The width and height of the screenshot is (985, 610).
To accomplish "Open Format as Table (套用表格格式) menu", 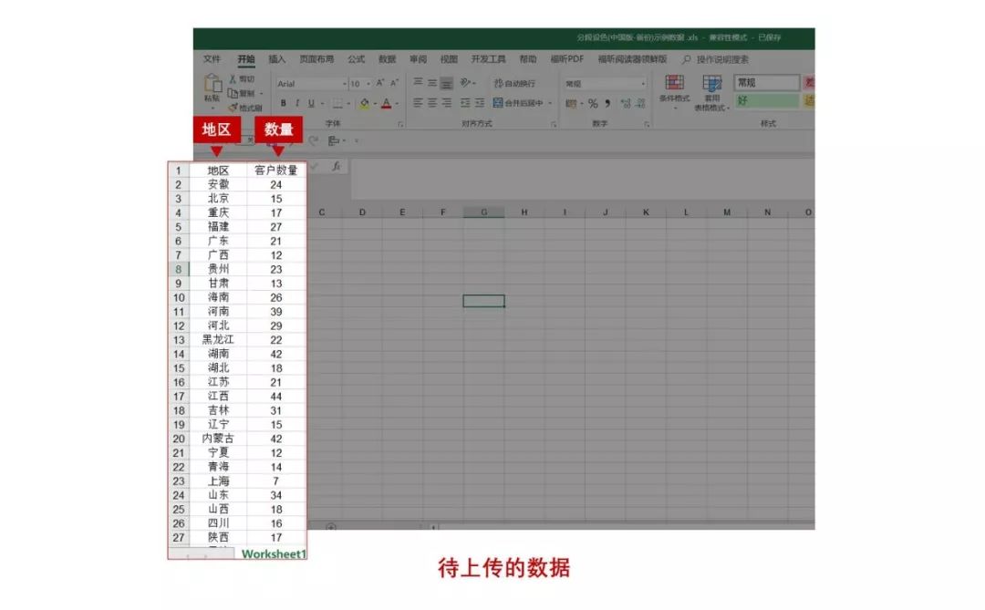I will (x=711, y=93).
